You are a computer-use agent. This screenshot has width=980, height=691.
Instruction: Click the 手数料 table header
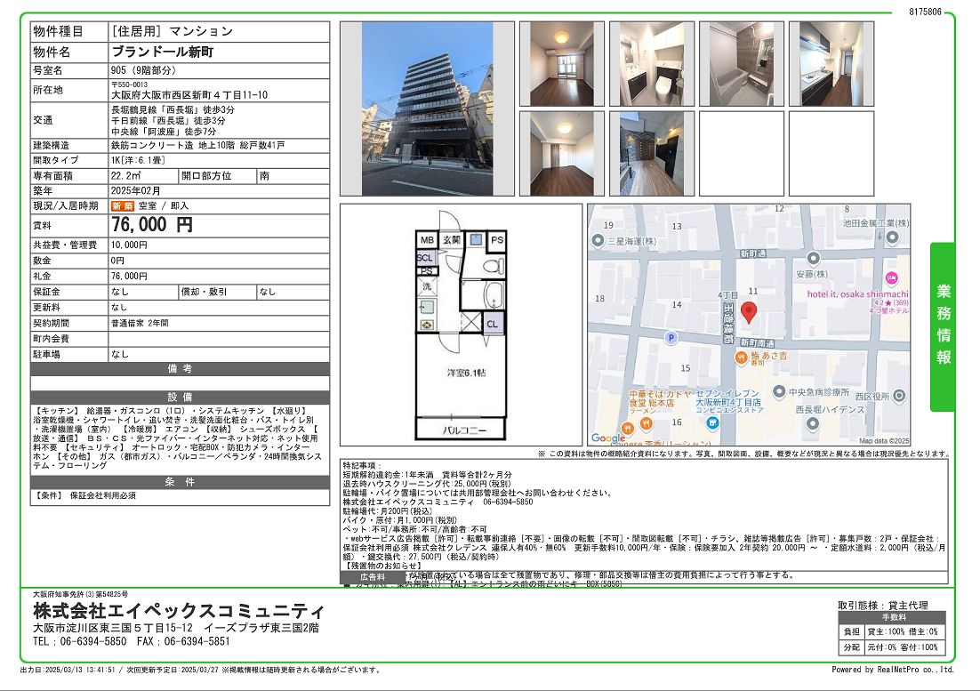[x=893, y=617]
